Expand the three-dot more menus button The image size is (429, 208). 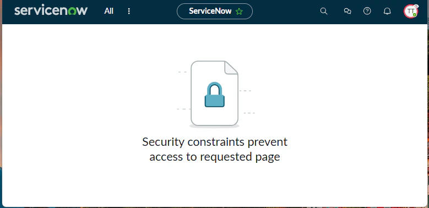click(129, 11)
